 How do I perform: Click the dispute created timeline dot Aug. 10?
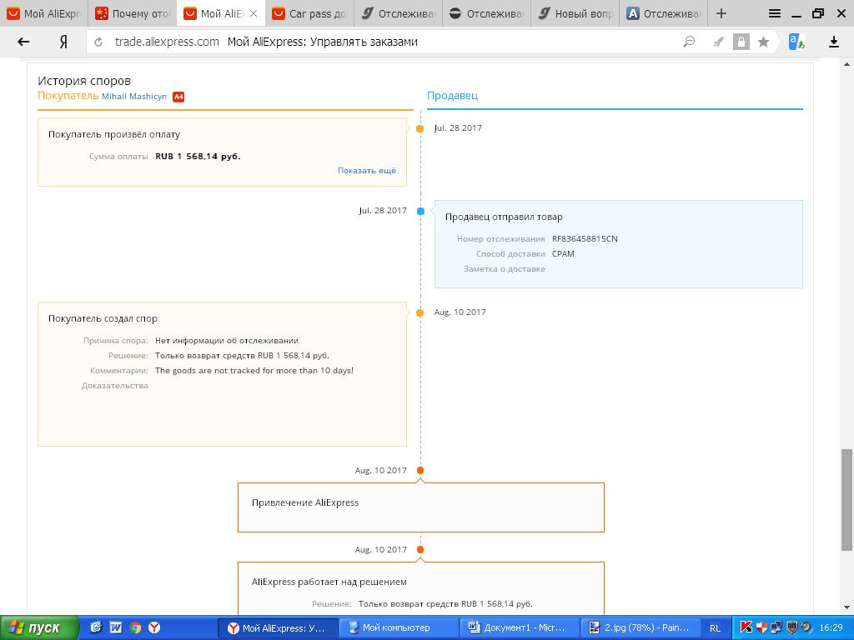coord(420,313)
